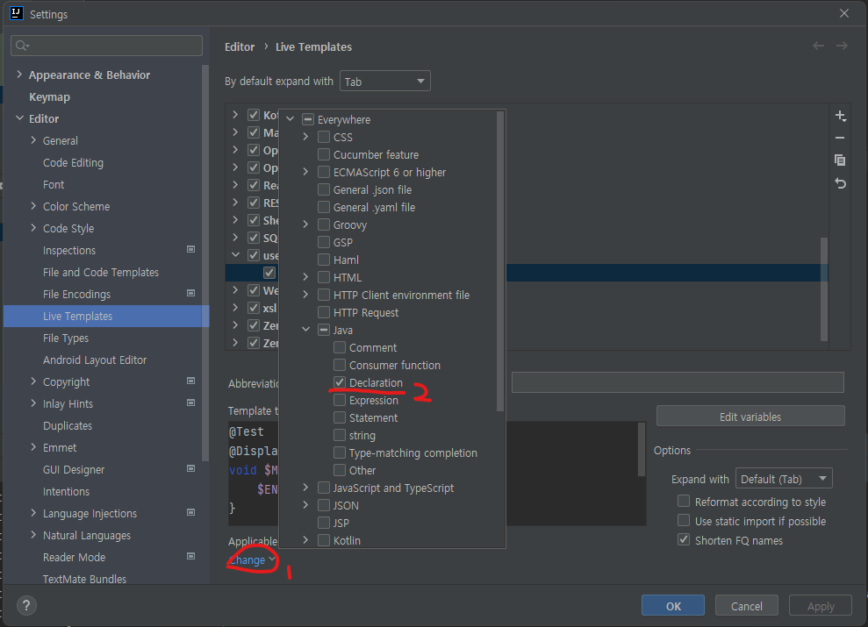Image resolution: width=868 pixels, height=627 pixels.
Task: Navigate back with the left arrow icon
Action: [818, 46]
